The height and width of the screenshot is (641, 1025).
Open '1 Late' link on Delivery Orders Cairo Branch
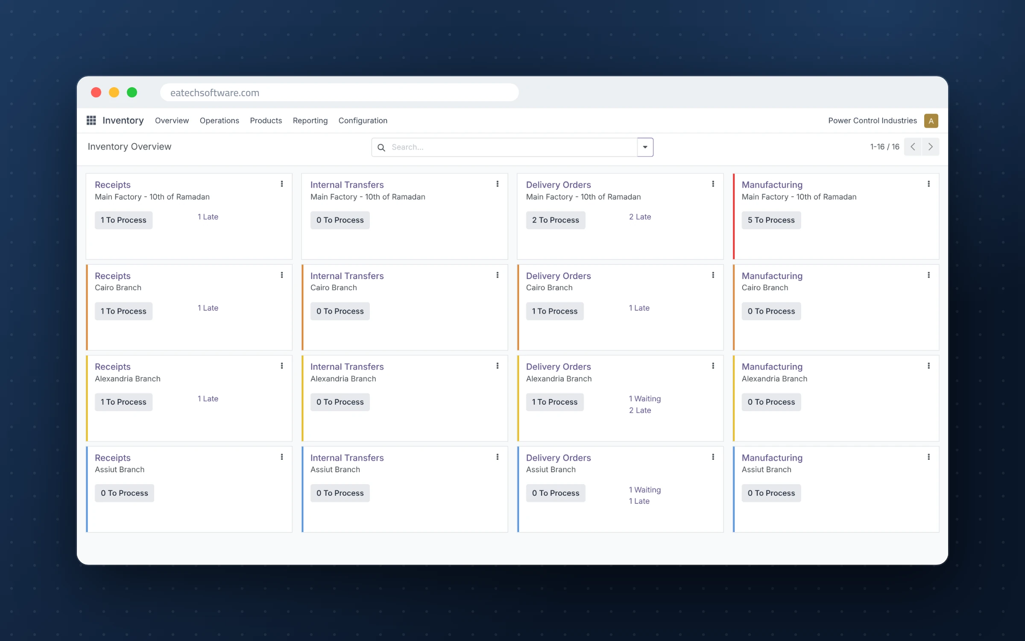[639, 308]
